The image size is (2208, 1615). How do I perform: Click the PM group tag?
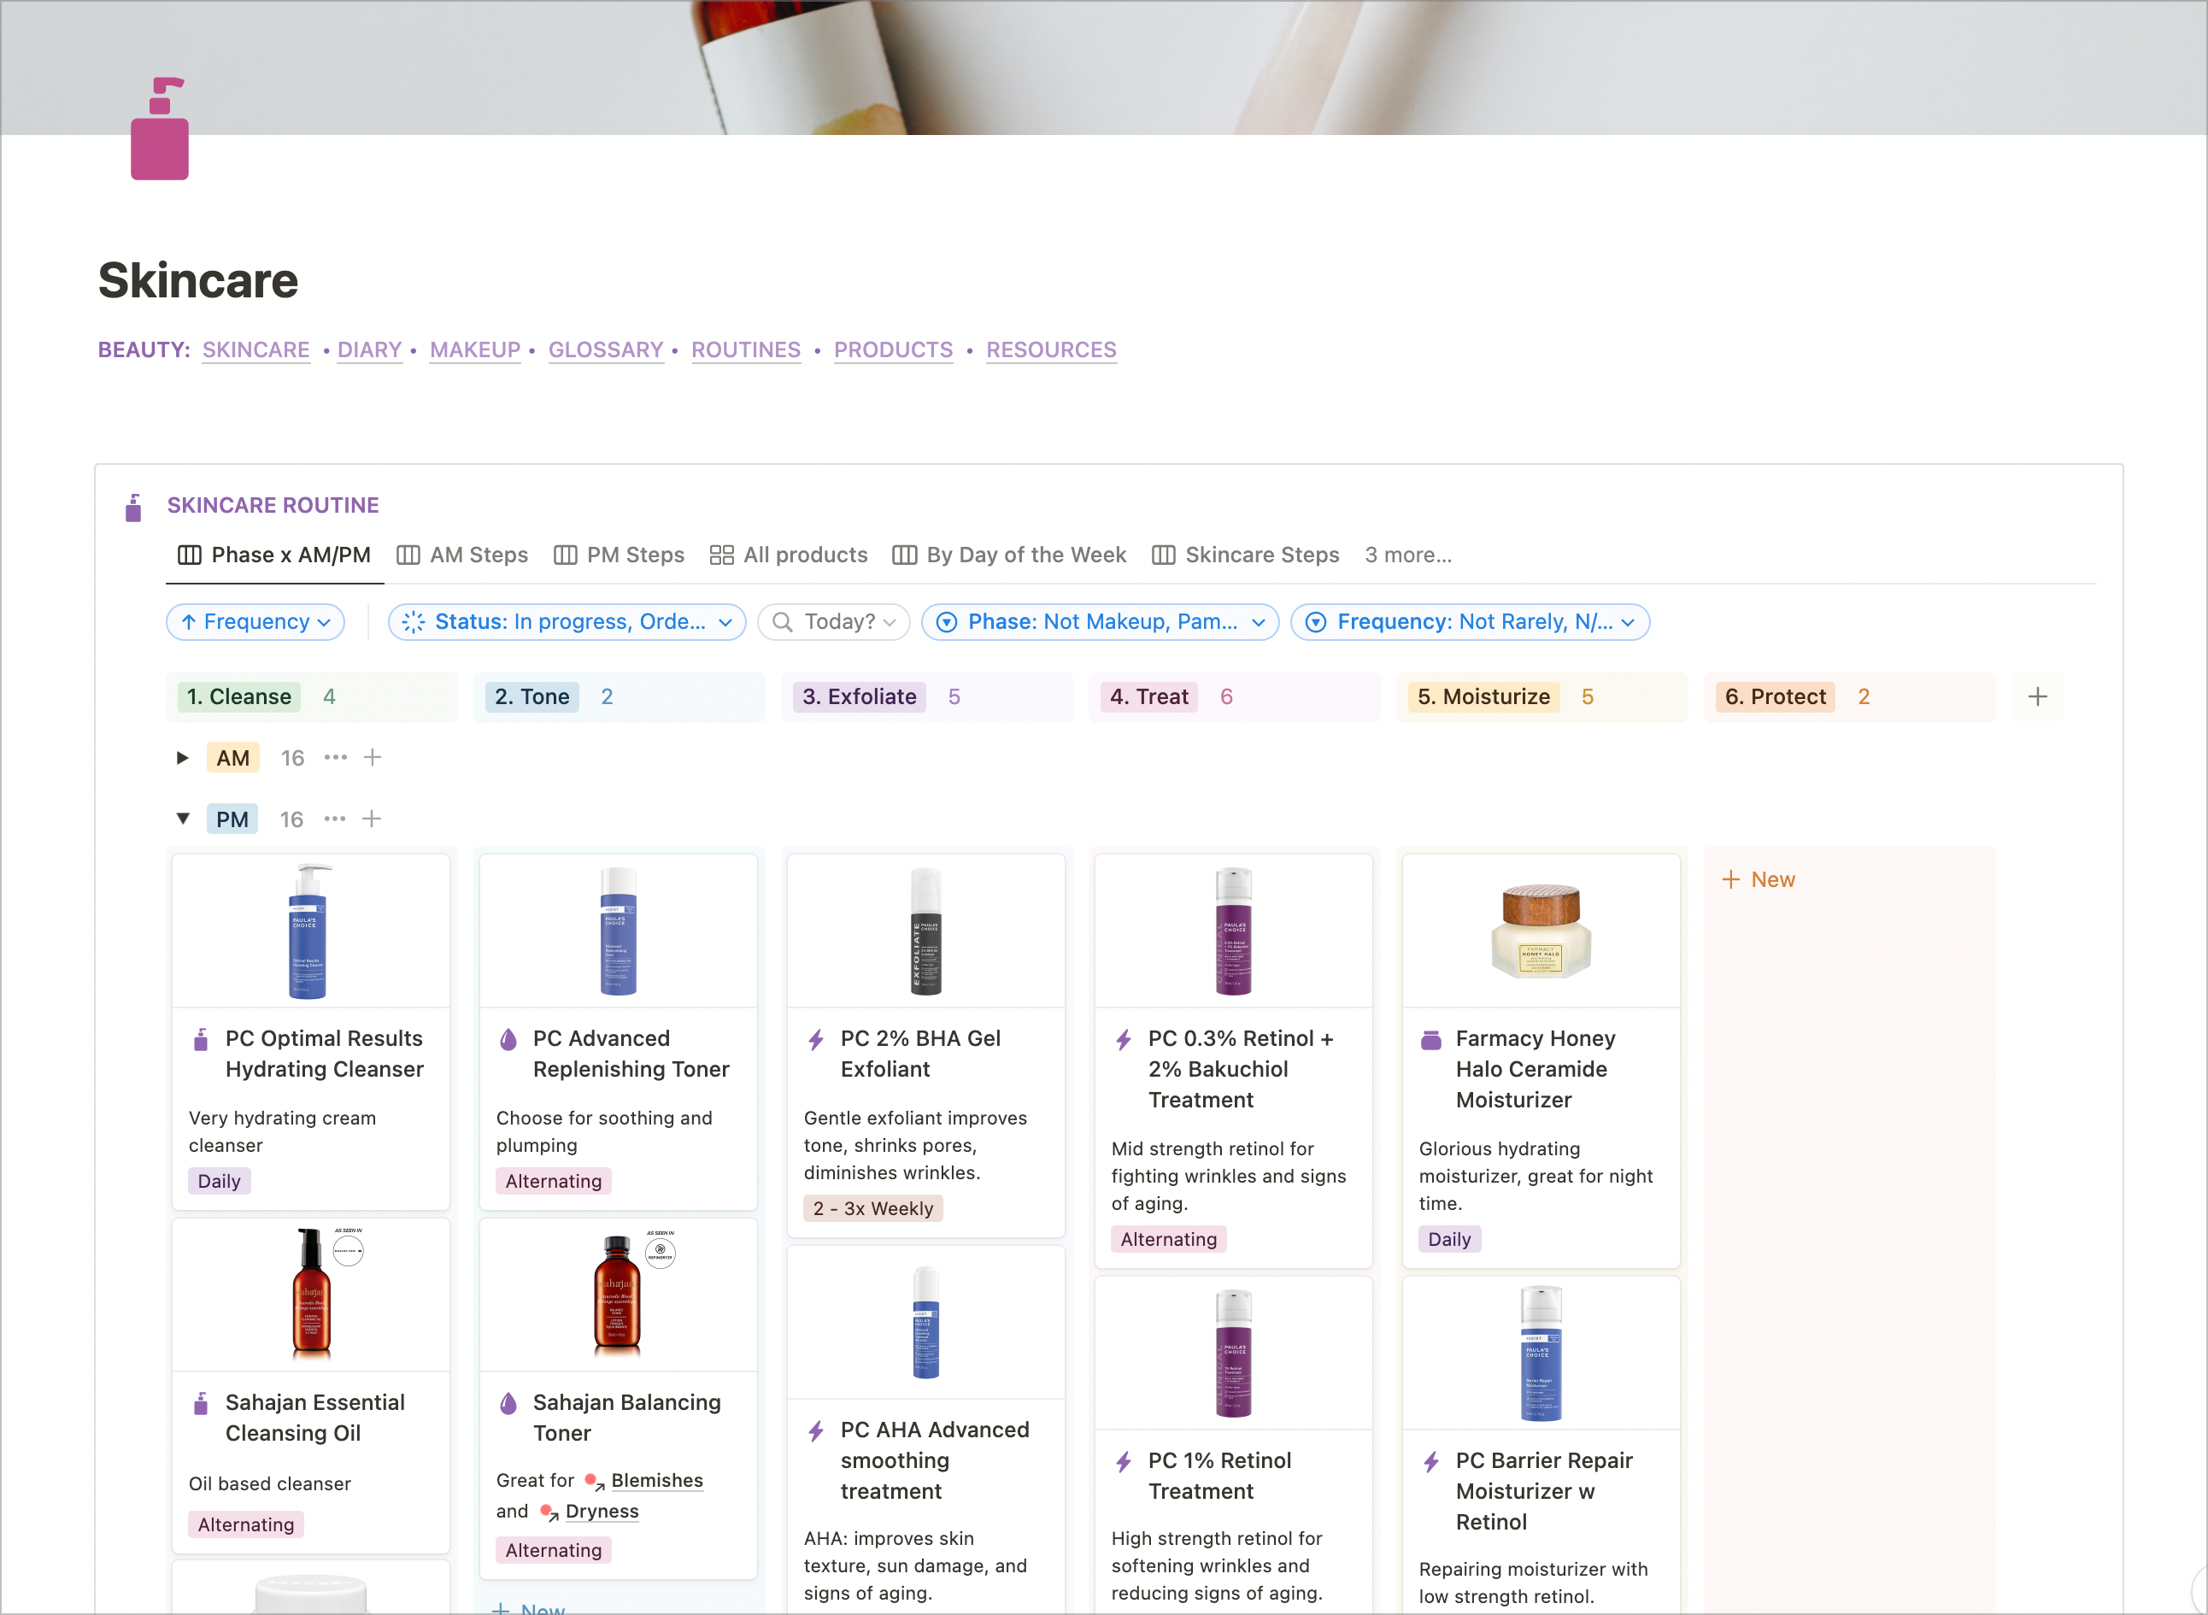[232, 819]
